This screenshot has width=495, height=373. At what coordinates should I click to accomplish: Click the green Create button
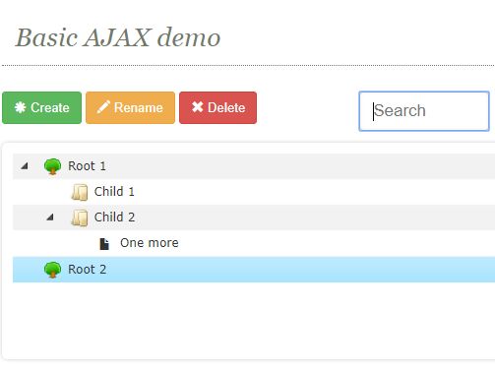(x=41, y=107)
